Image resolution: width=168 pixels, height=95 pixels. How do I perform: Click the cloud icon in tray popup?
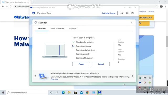tap(145, 78)
